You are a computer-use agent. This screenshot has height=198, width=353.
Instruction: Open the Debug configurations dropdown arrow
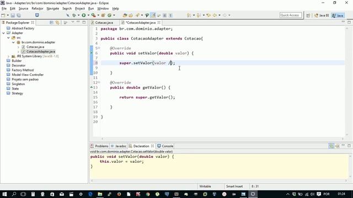coord(78,15)
